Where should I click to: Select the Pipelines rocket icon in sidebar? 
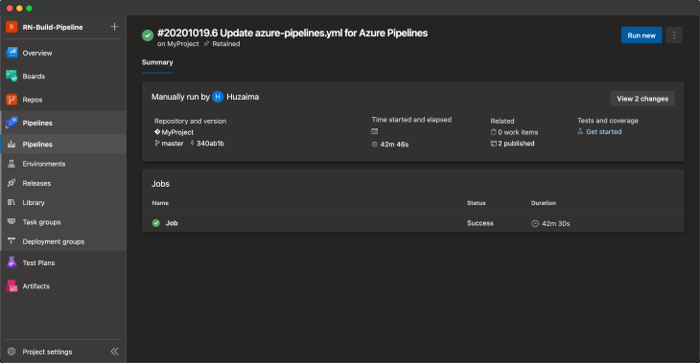click(x=12, y=123)
